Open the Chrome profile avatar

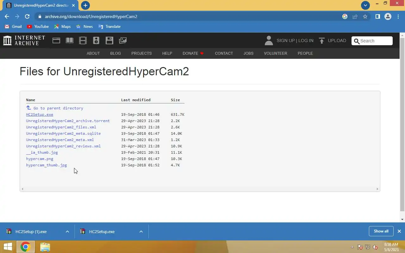pos(388,16)
